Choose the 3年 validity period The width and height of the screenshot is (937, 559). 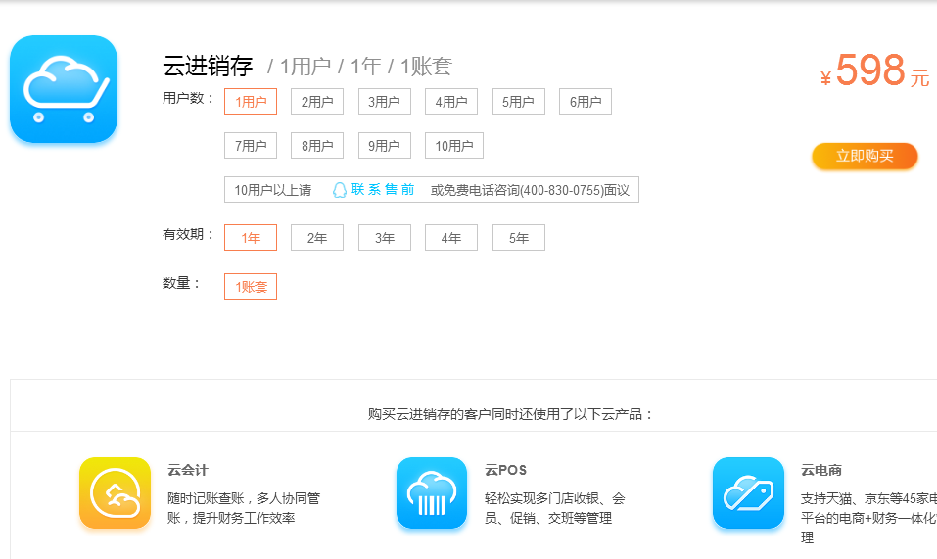(384, 238)
